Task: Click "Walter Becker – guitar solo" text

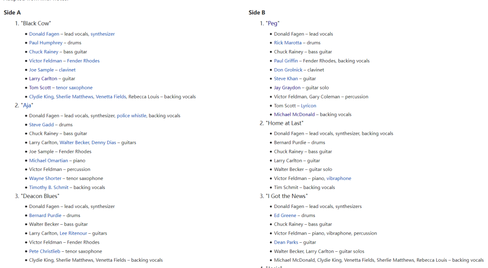Action: (303, 169)
